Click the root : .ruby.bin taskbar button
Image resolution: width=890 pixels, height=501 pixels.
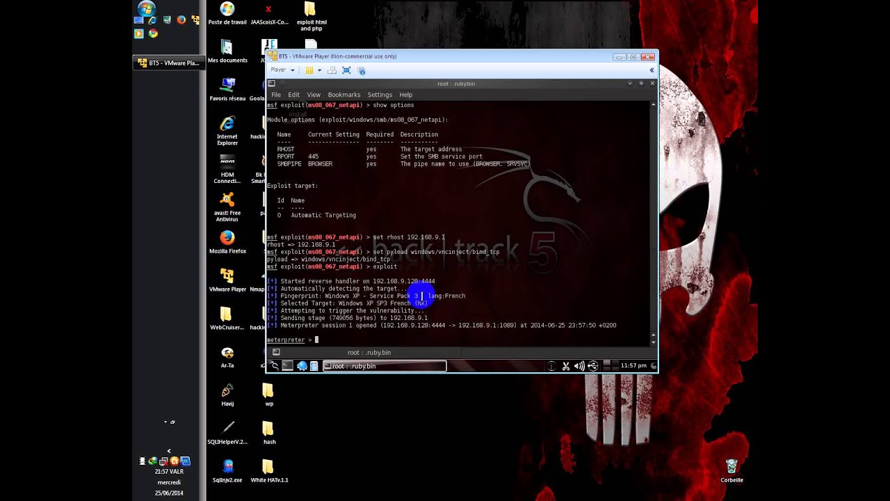click(385, 366)
